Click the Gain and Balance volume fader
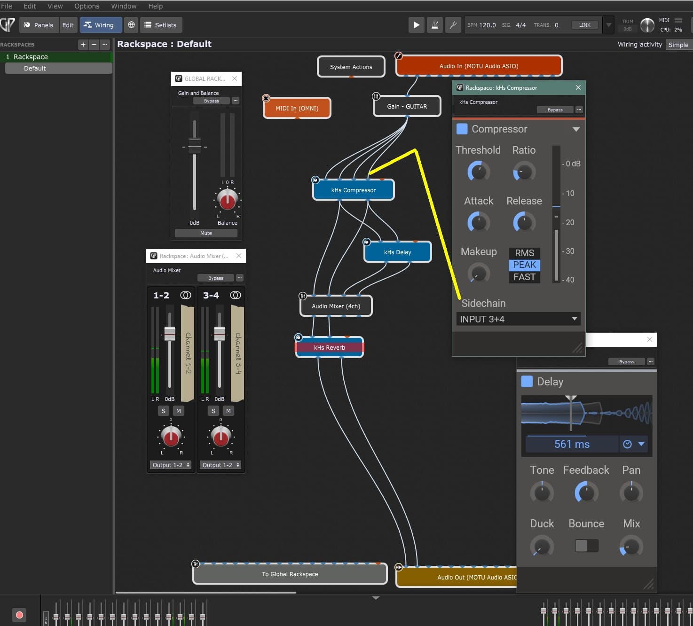The image size is (693, 626). pyautogui.click(x=195, y=146)
